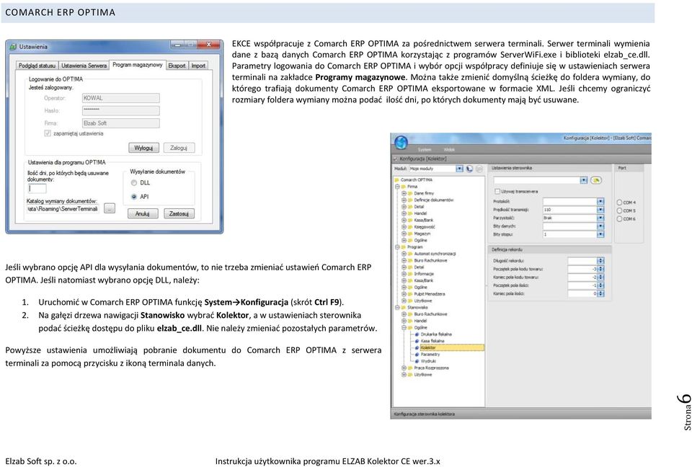The image size is (692, 467).
Task: Click the disabled Zaloguj button
Action: pyautogui.click(x=179, y=148)
